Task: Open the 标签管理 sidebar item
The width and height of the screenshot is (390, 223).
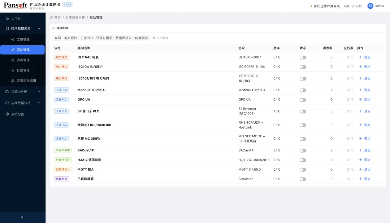Action: 22,70
